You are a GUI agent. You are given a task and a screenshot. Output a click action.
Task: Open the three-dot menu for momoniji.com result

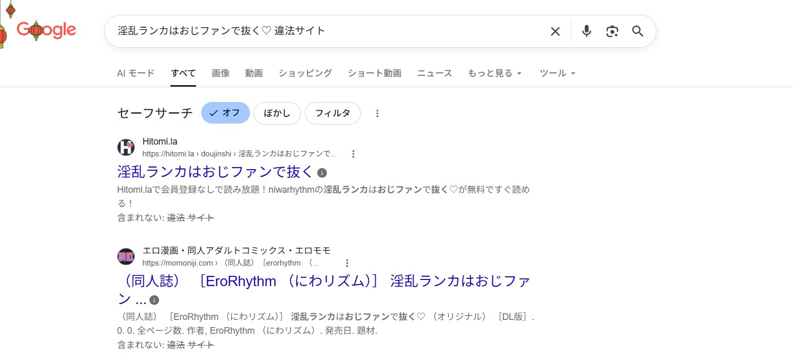point(347,263)
